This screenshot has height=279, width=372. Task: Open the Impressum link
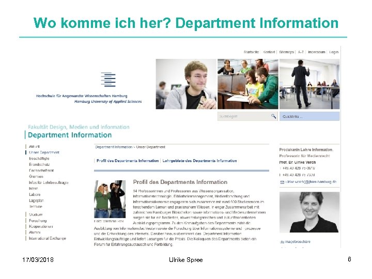click(317, 52)
